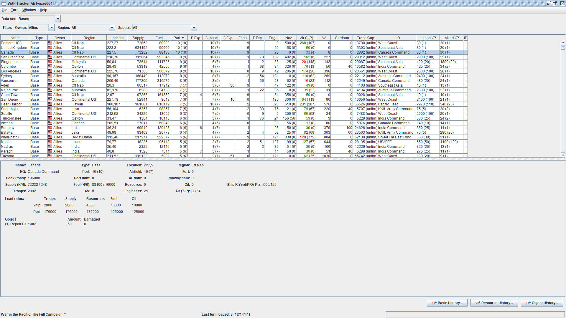Click the ID ellipsis cell in Trincomalee row
Image resolution: width=566 pixels, height=318 pixels.
465,118
